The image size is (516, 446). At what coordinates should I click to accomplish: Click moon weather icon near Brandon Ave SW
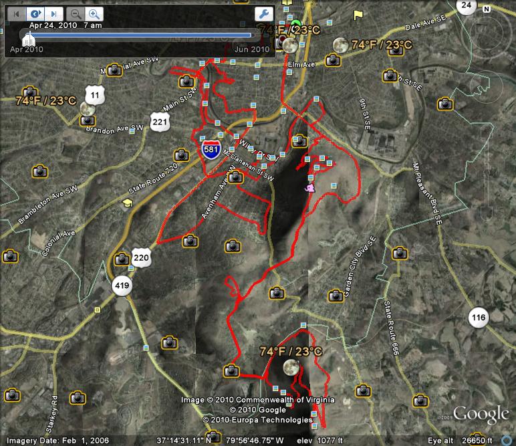[86, 108]
